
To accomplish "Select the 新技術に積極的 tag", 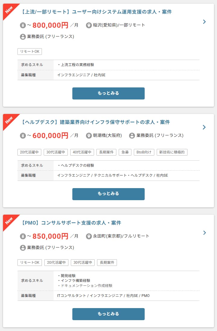I will click(x=172, y=152).
